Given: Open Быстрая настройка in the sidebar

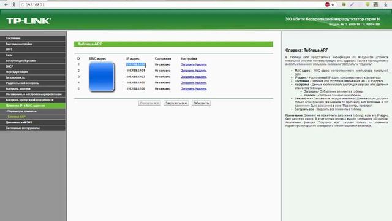Looking at the screenshot, I should (x=32, y=44).
